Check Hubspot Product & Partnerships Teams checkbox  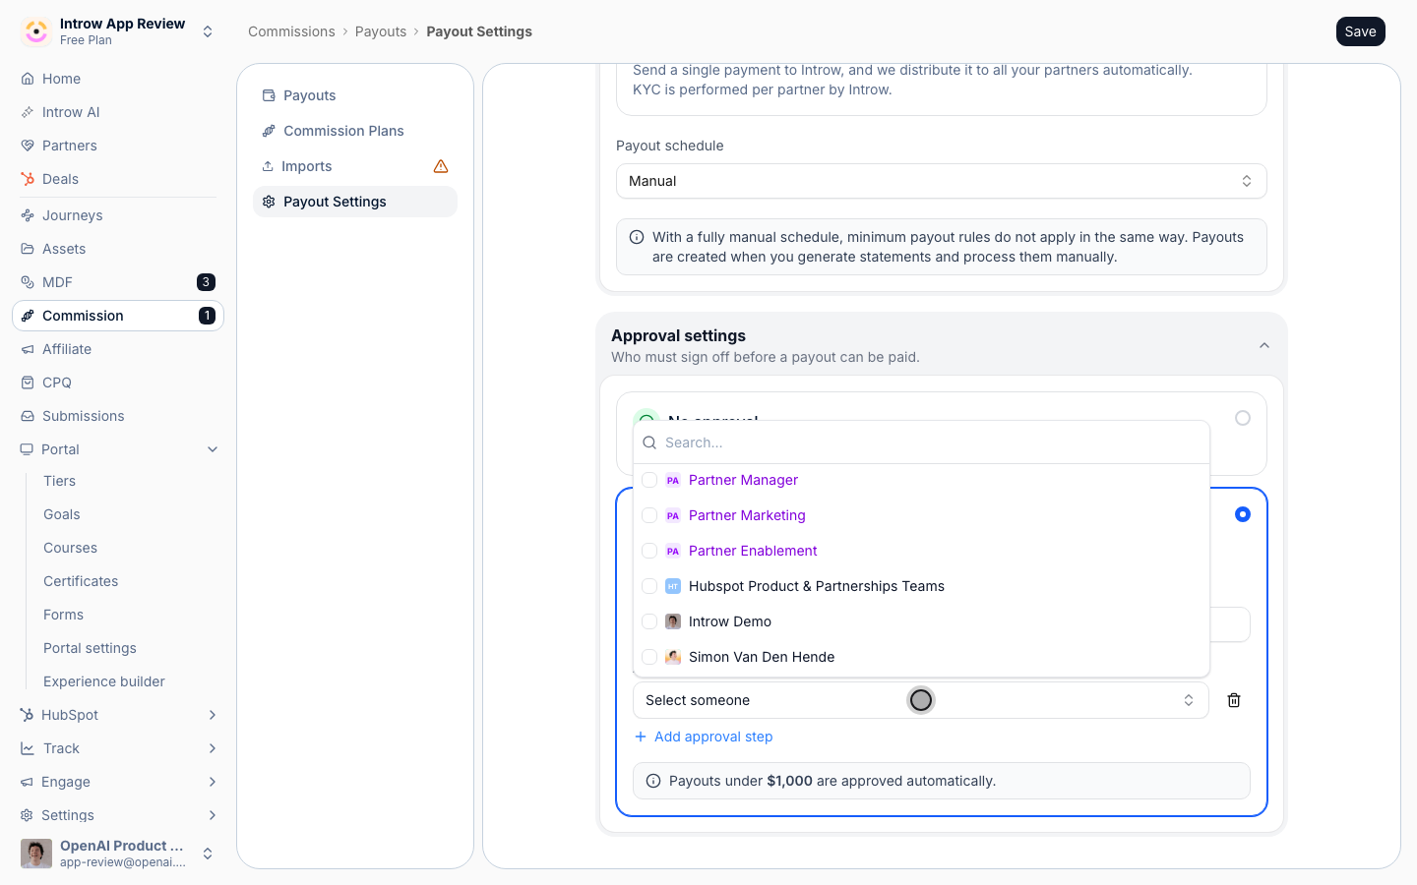tap(649, 586)
